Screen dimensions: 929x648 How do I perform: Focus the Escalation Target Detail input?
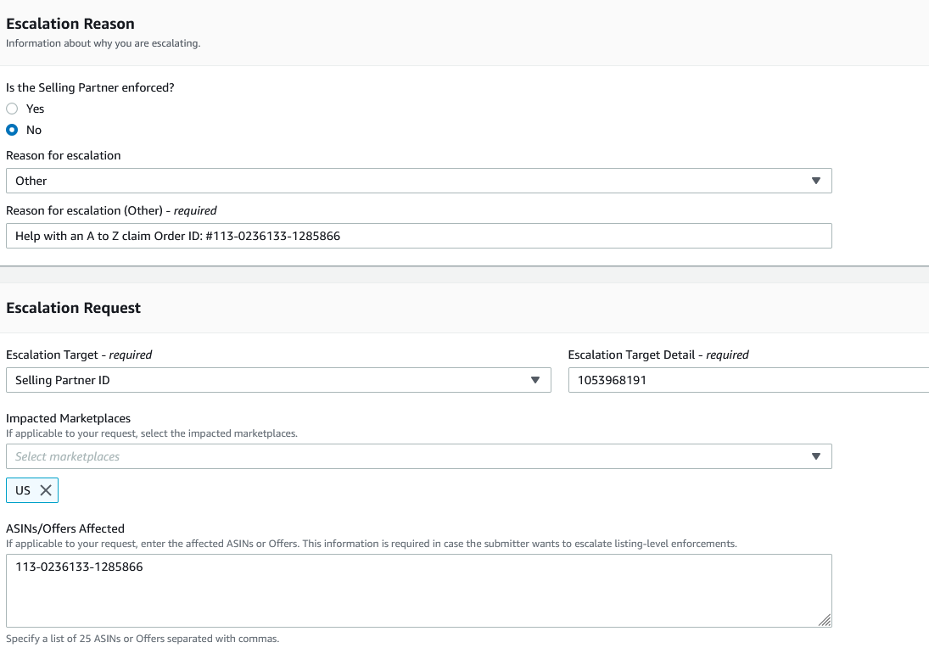point(747,380)
